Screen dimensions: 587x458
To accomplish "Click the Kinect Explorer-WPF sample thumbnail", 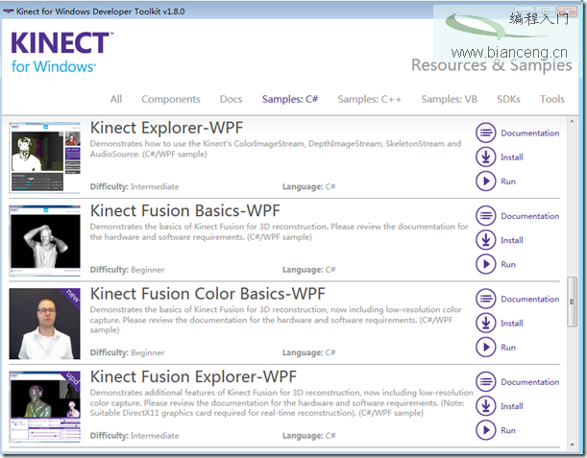I will (x=45, y=157).
